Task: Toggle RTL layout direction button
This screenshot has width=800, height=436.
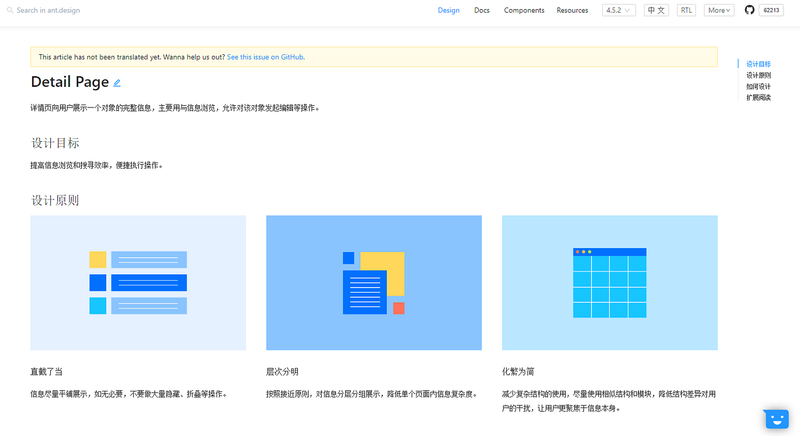Action: pyautogui.click(x=686, y=10)
